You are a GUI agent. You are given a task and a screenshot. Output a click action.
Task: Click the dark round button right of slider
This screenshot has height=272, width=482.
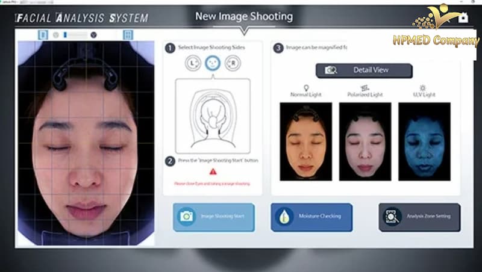[93, 35]
